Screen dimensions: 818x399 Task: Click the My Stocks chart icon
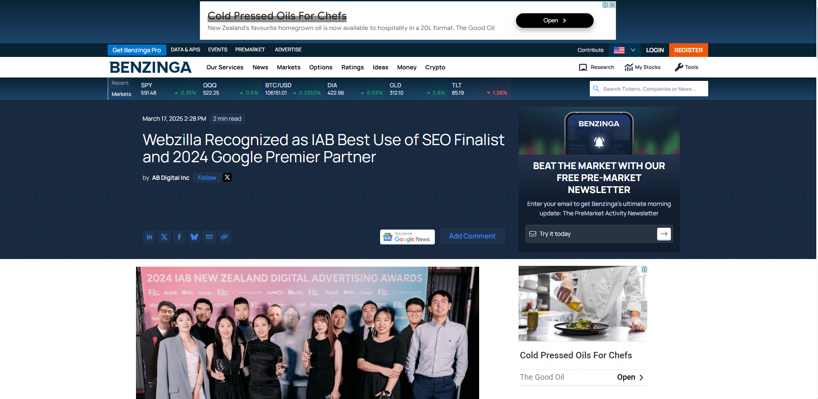point(629,67)
